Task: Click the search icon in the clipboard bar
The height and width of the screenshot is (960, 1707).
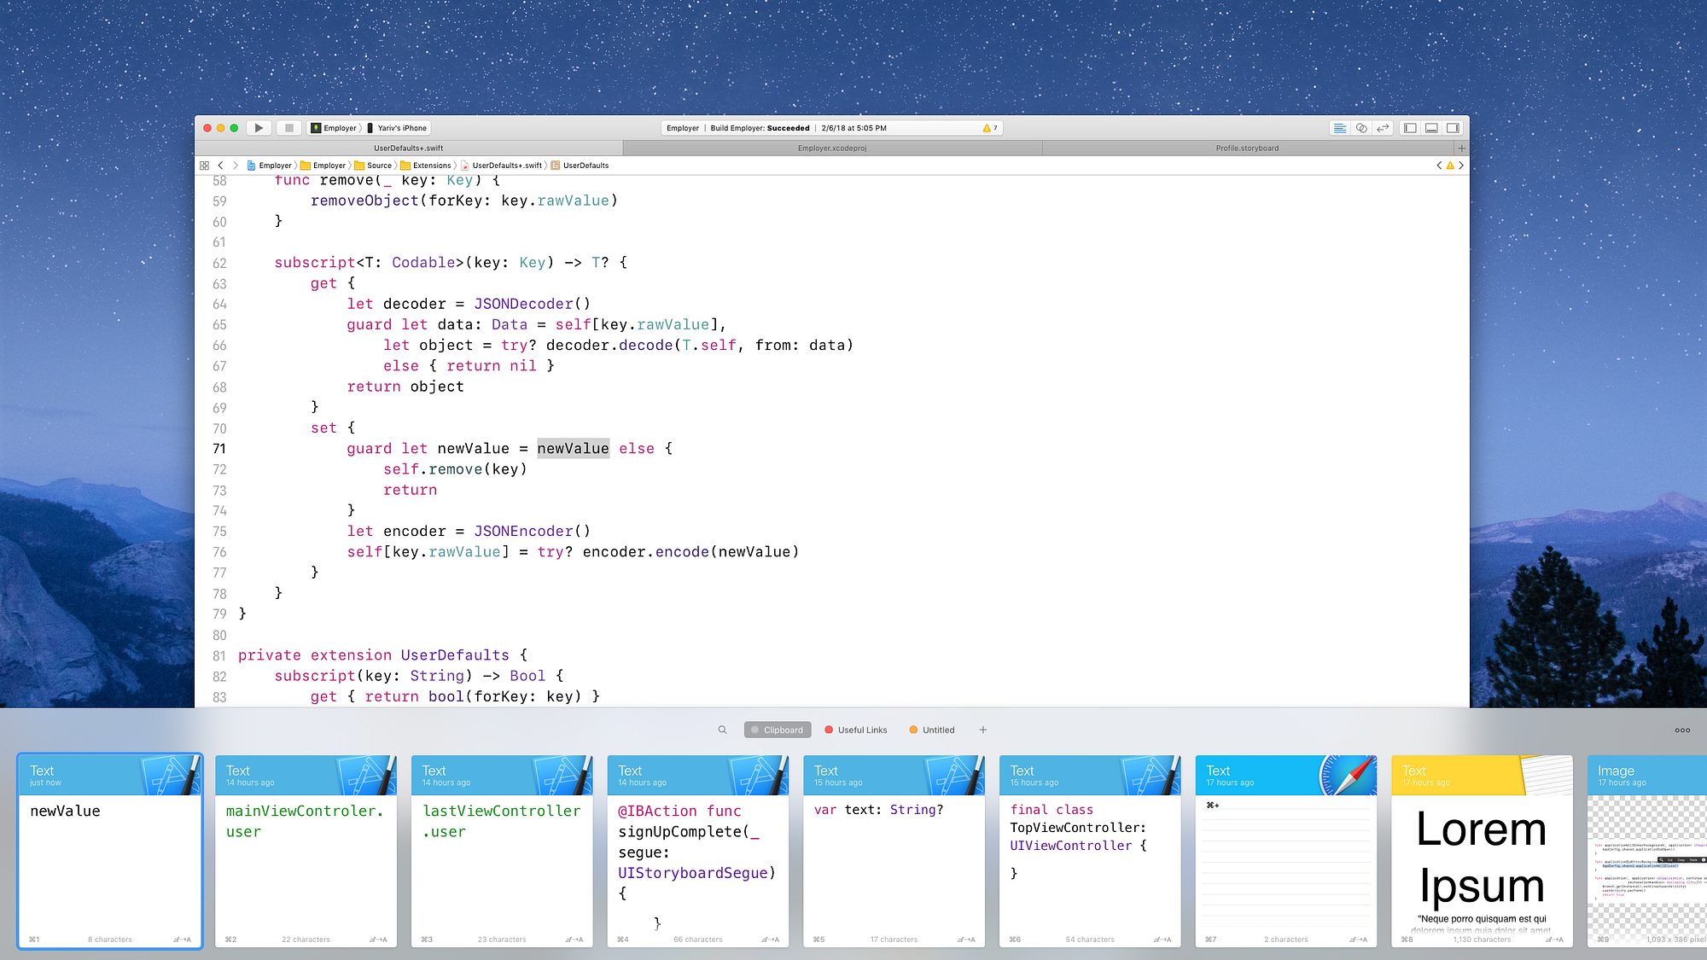Action: tap(722, 730)
